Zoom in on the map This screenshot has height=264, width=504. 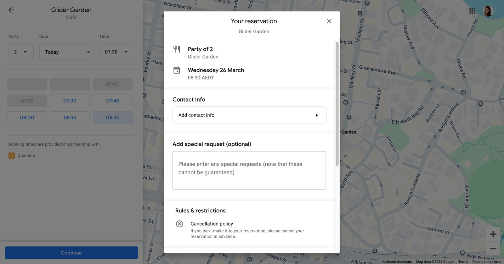click(493, 234)
